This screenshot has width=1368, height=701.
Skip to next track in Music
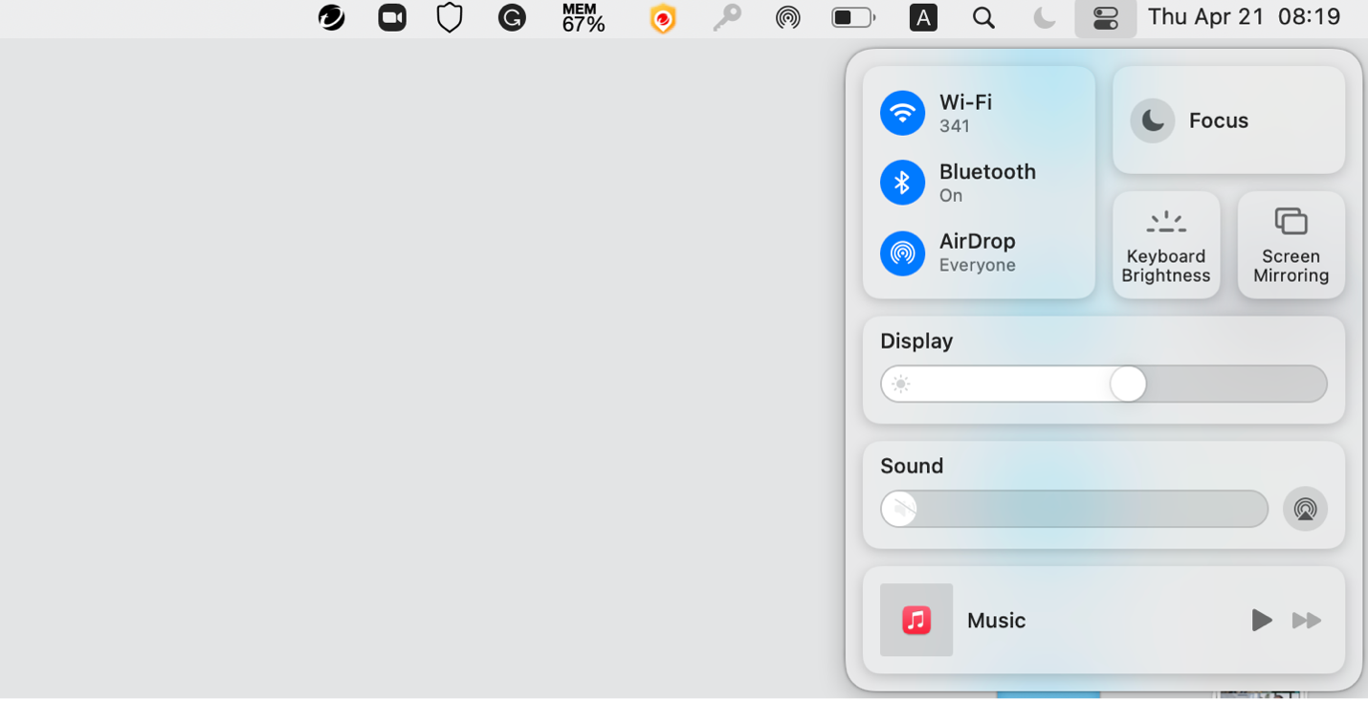1306,620
